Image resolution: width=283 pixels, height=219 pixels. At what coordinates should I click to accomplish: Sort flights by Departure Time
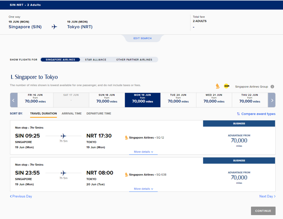[x=99, y=113]
